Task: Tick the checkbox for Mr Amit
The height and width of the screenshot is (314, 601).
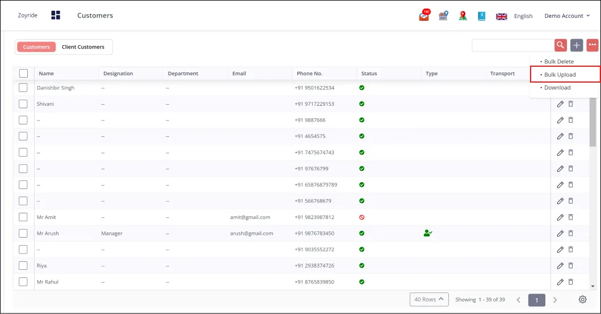Action: click(x=23, y=217)
